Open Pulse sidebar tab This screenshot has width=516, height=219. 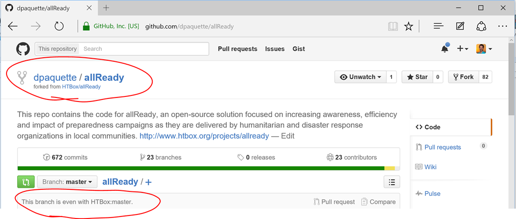(428, 193)
